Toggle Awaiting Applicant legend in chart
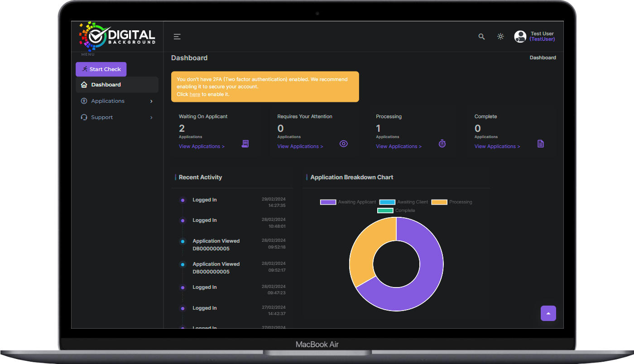The height and width of the screenshot is (364, 634). click(x=348, y=202)
